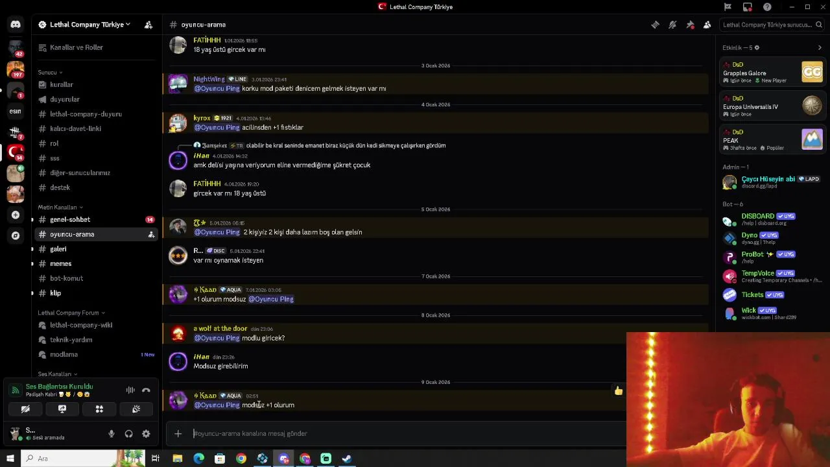The image size is (830, 467).
Task: Open Çaycı Hüseyin abi admin profile
Action: (773, 182)
